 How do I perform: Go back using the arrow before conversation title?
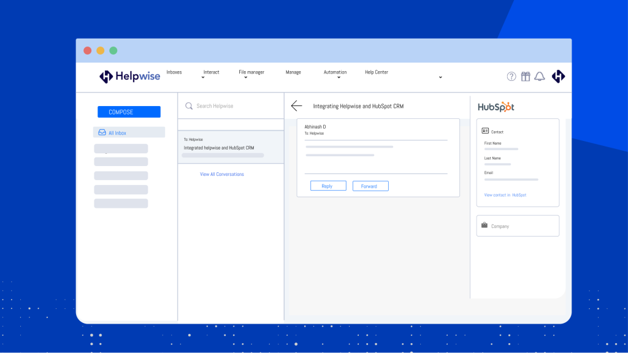(297, 105)
